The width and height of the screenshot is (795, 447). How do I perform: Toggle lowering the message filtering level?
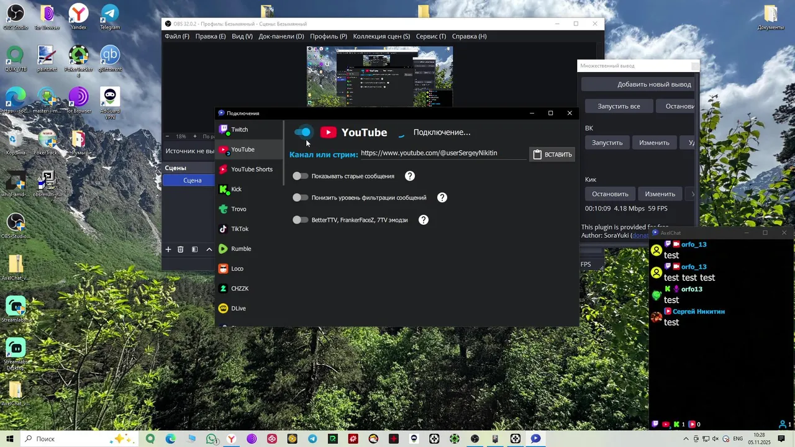coord(301,197)
